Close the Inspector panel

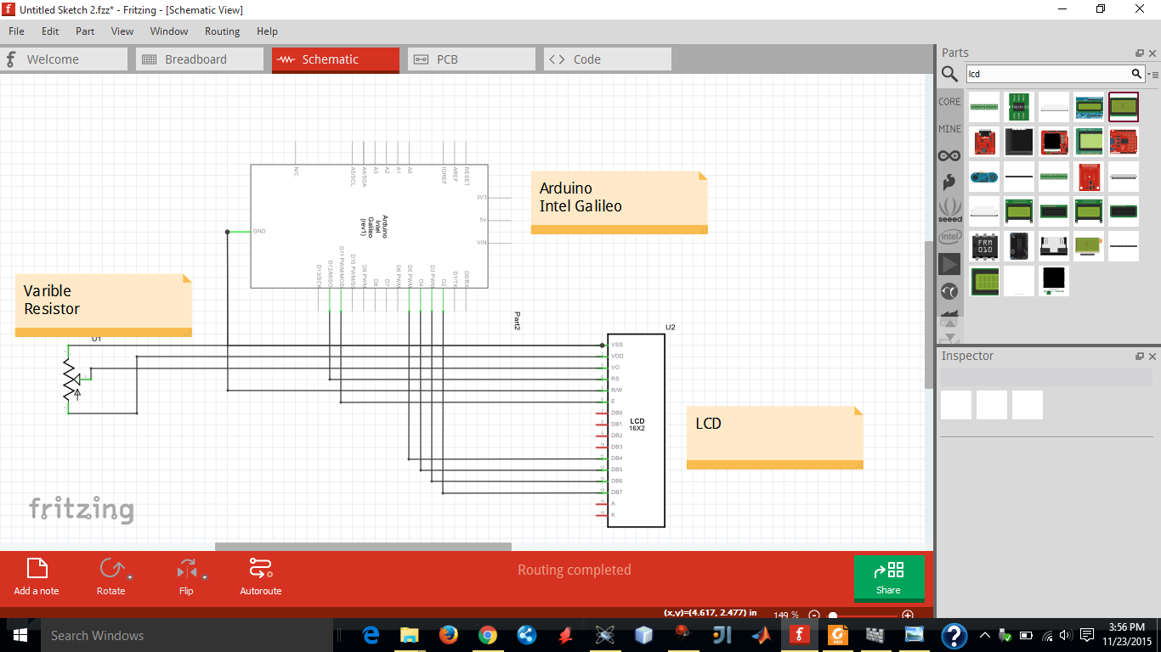pos(1153,357)
